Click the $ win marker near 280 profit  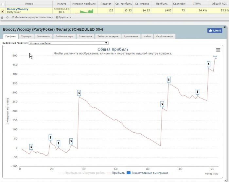point(79,93)
